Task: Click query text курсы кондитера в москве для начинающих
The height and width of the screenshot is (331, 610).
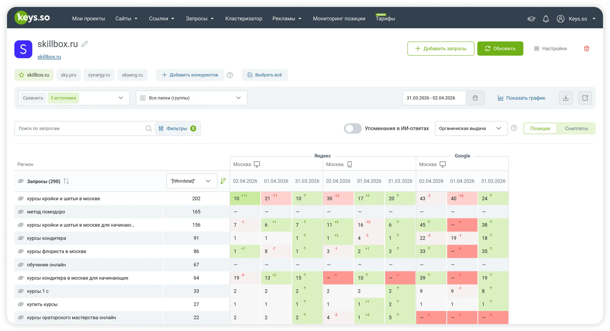Action: [78, 278]
